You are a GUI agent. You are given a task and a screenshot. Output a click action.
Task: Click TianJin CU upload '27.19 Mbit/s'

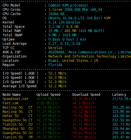pos(48,124)
